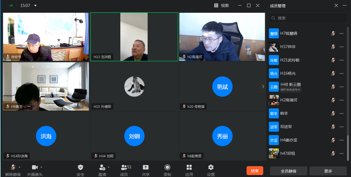Open the 设置 settings gear icon

(x=211, y=167)
